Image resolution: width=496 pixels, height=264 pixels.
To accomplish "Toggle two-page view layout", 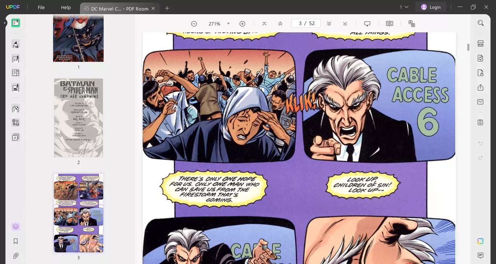I will point(389,24).
